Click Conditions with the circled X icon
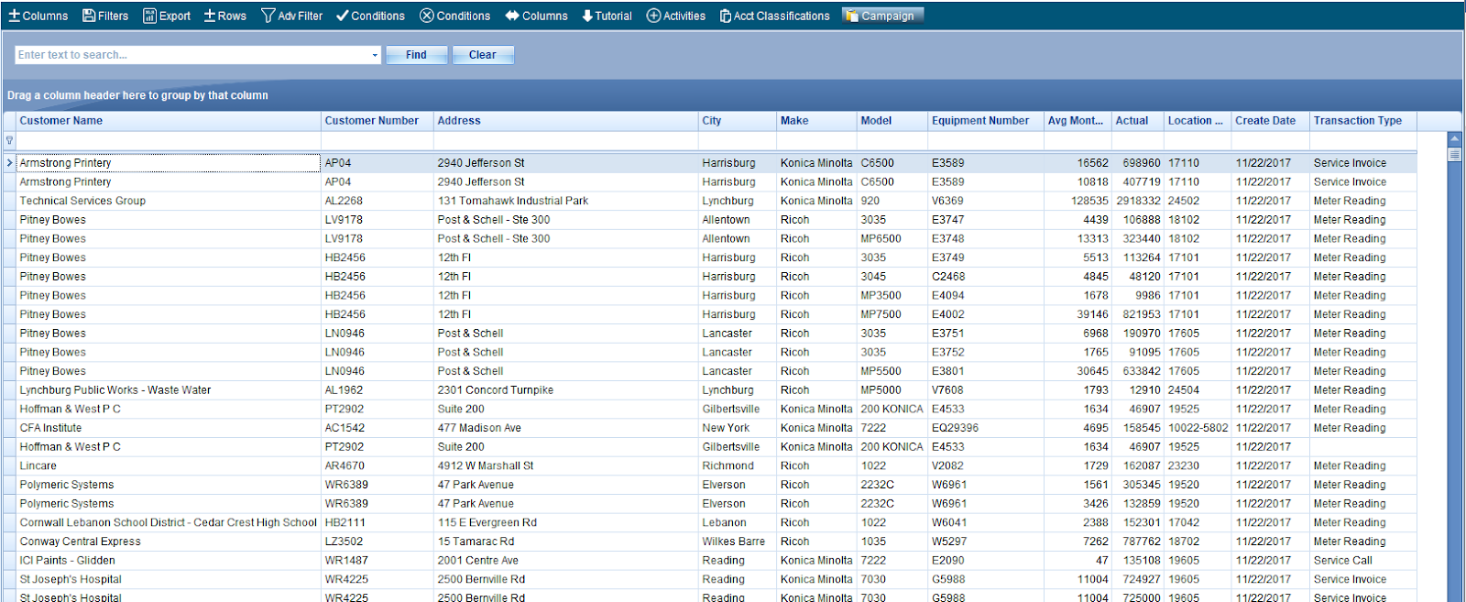 455,16
